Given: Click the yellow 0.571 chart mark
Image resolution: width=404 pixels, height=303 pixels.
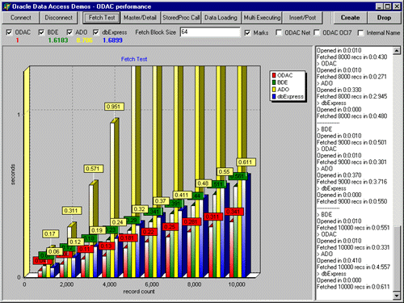Looking at the screenshot, I should click(94, 169).
